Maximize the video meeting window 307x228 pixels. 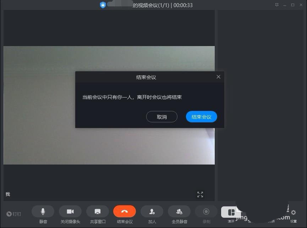[293, 5]
